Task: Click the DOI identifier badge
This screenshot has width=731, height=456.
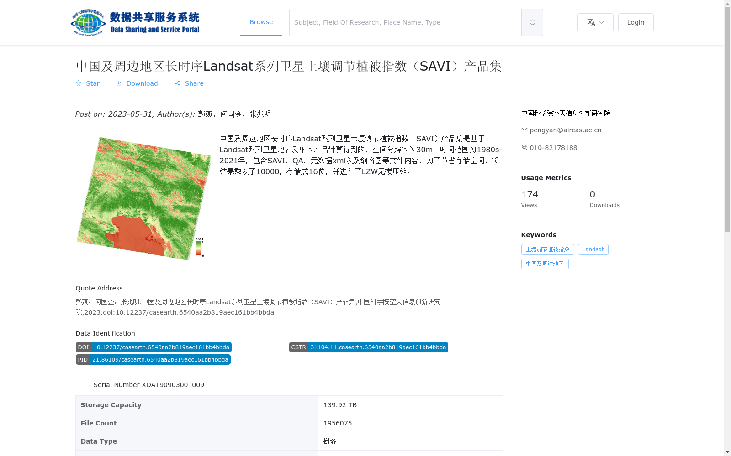Action: (x=153, y=347)
